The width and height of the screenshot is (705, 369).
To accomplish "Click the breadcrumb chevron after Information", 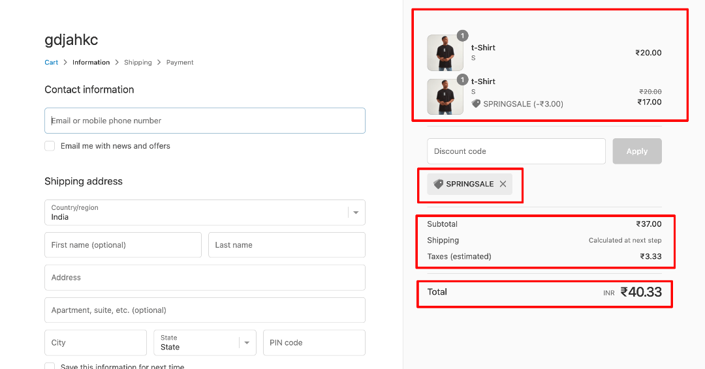I will coord(117,63).
